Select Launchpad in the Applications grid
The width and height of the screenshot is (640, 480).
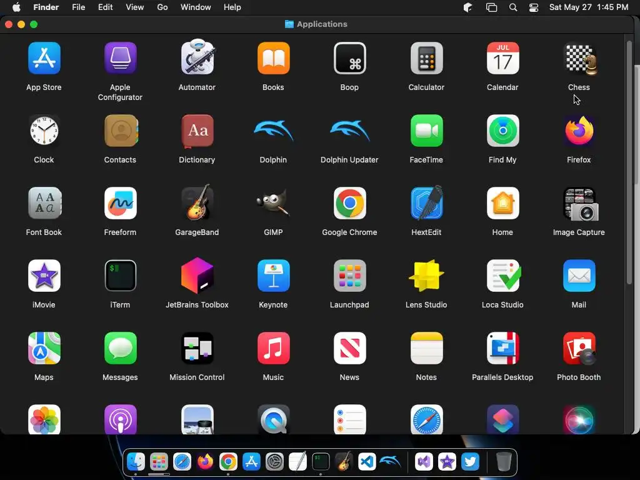tap(350, 276)
